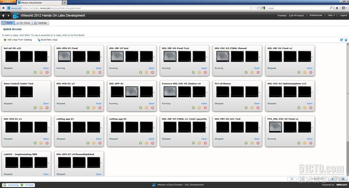
Task: Suspend the HOL-OPS-07-Final vApp with orange icon
Action: pyautogui.click(x=94, y=72)
